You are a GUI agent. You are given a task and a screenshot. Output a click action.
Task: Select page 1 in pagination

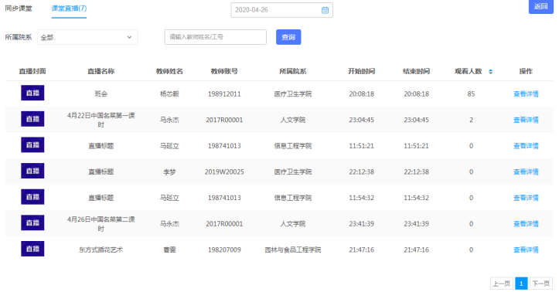click(521, 284)
